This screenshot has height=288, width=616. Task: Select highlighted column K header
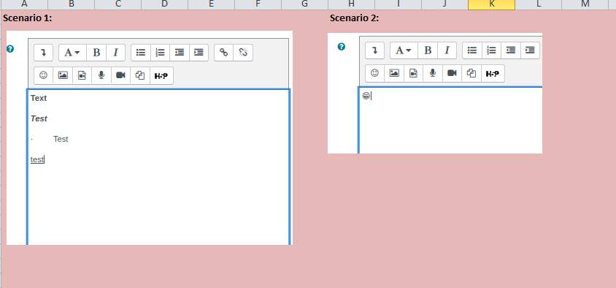[492, 4]
